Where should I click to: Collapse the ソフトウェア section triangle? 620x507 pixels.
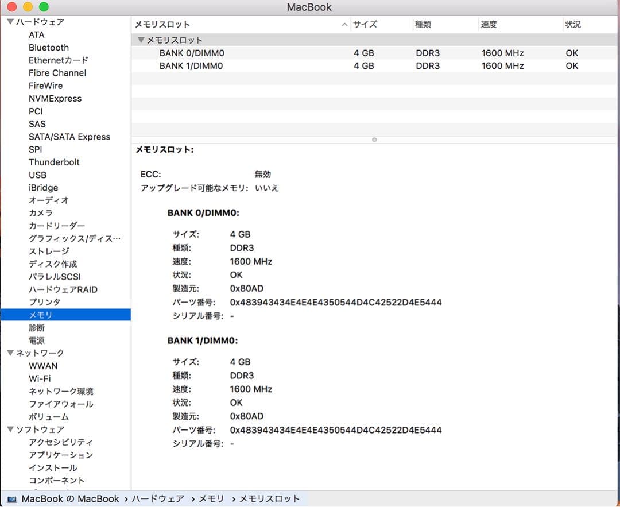[x=10, y=429]
